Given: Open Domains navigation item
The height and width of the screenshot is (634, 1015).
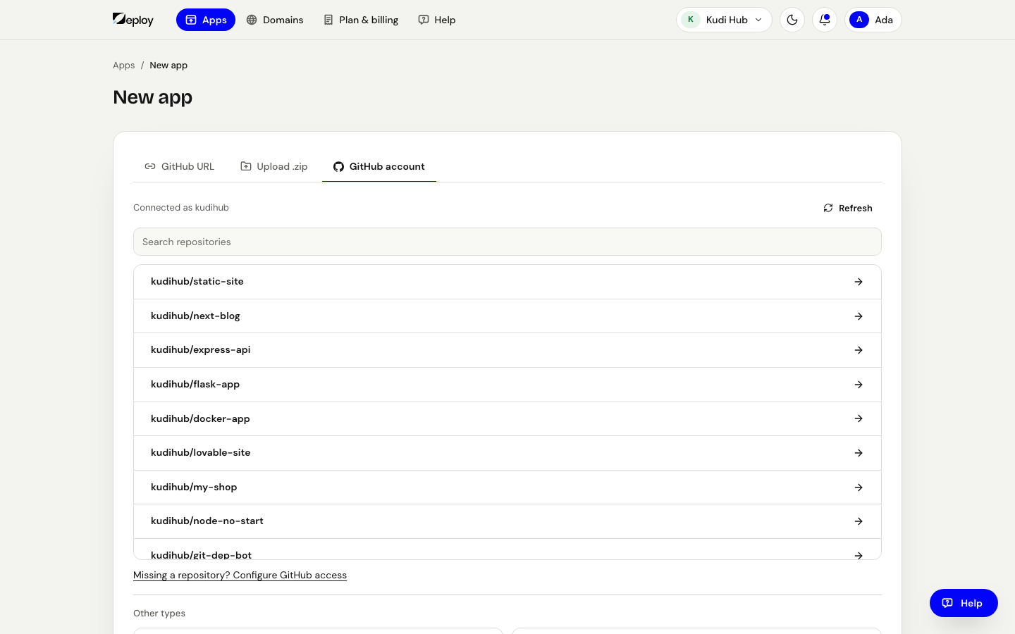Looking at the screenshot, I should pyautogui.click(x=275, y=20).
